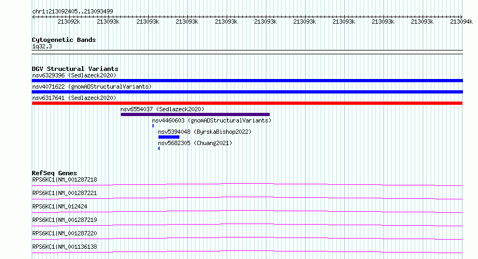Open variant nsv4071622 gnomAD label
This screenshot has height=259, width=478.
click(92, 87)
